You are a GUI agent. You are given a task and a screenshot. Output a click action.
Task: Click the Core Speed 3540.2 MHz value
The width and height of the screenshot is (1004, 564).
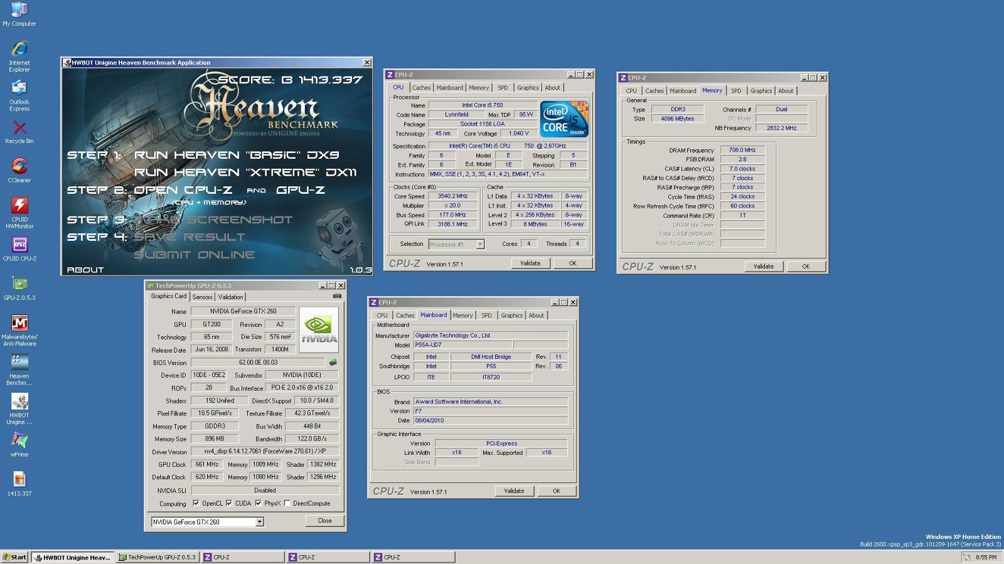point(452,196)
